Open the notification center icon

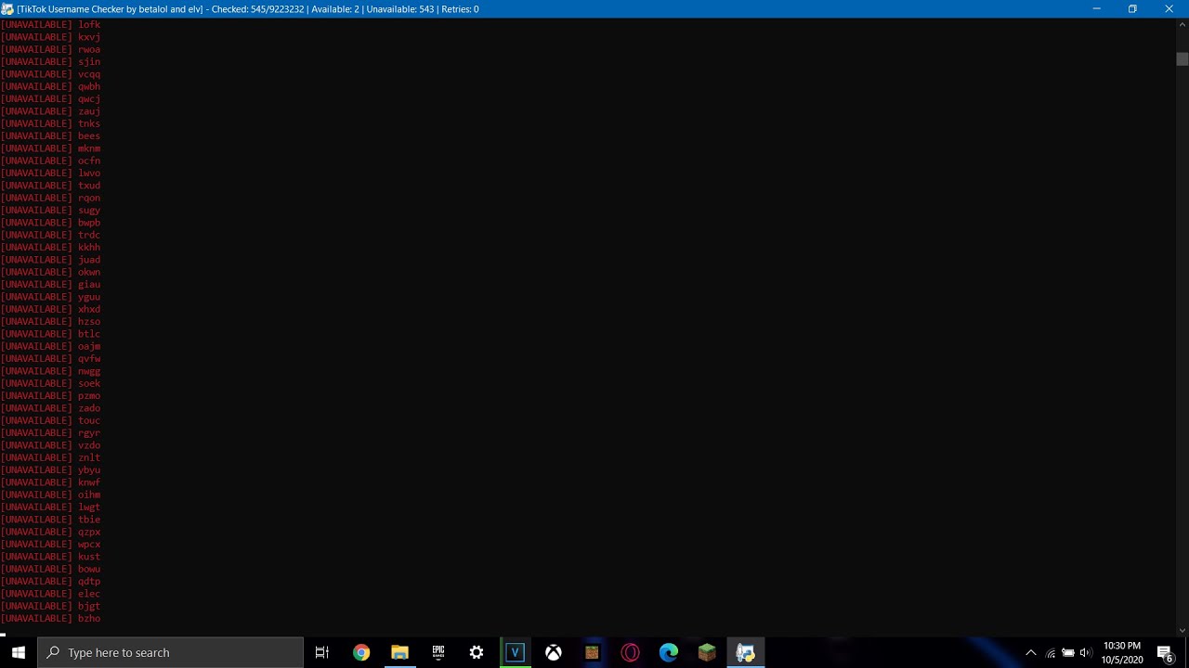1165,653
